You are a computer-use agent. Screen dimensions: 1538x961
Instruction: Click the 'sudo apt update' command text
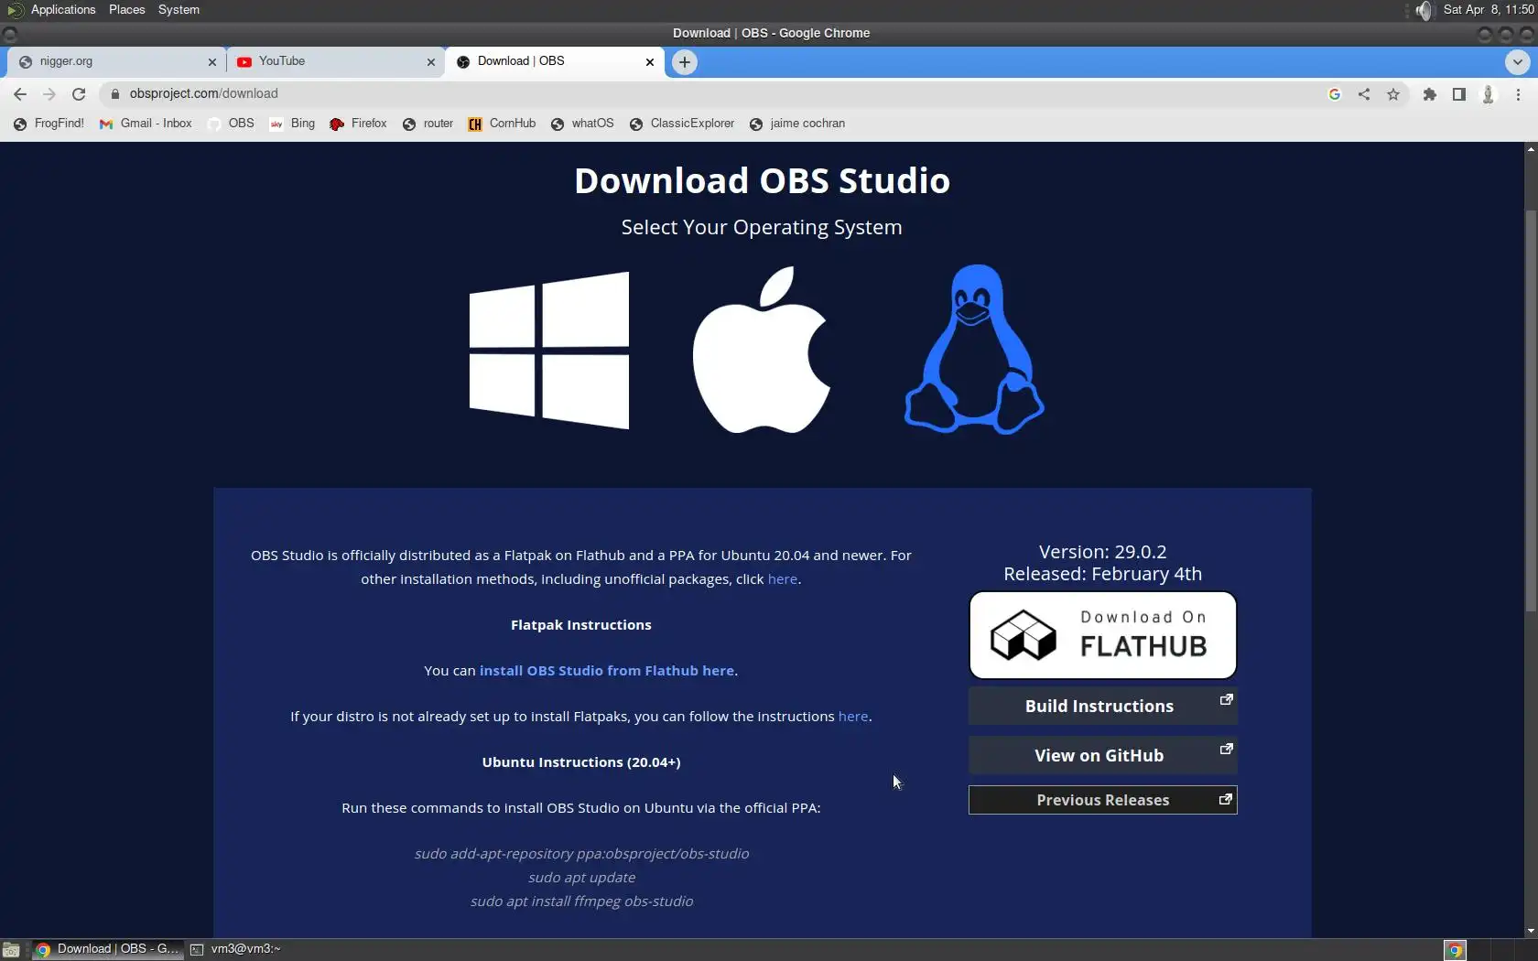click(x=581, y=878)
